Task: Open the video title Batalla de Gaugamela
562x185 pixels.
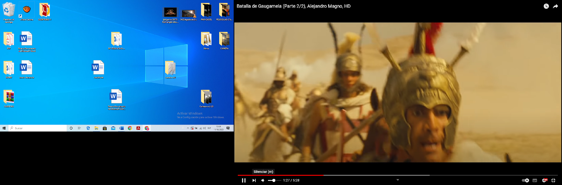Action: [294, 6]
